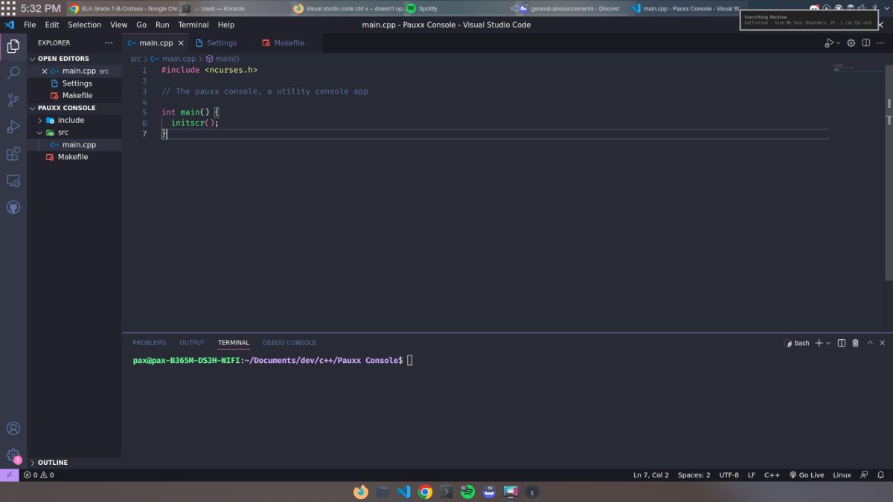
Task: Open editor More Actions ellipsis
Action: (880, 43)
